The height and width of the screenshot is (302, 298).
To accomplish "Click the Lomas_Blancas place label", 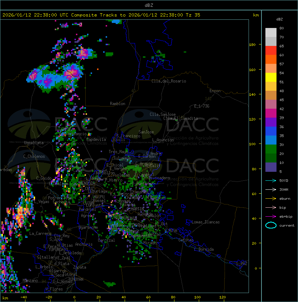I will 206,222.
